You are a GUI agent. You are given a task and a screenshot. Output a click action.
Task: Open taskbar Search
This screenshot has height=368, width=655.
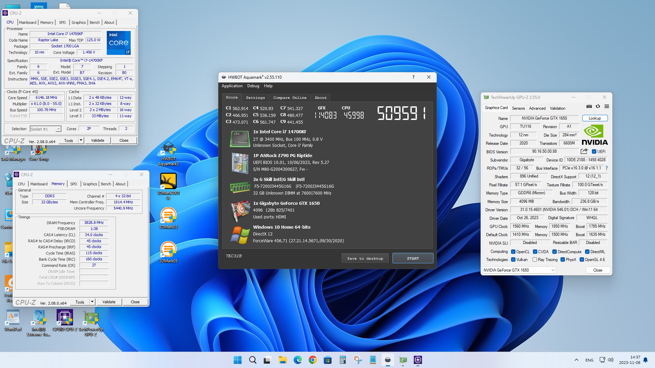(x=252, y=360)
